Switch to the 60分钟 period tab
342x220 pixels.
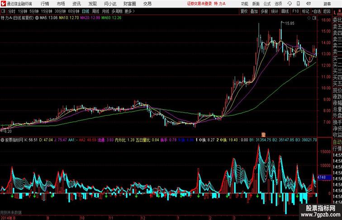73,11
